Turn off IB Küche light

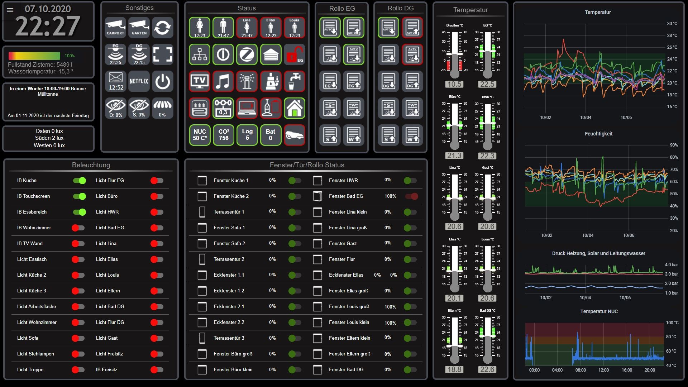79,181
